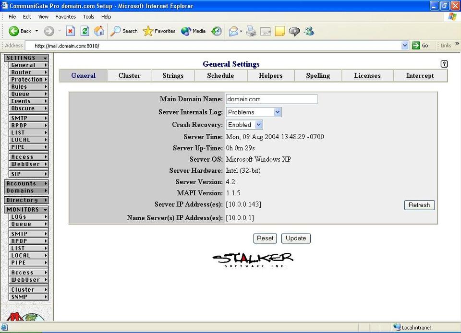Open Accounts in the sidebar

tap(26, 183)
